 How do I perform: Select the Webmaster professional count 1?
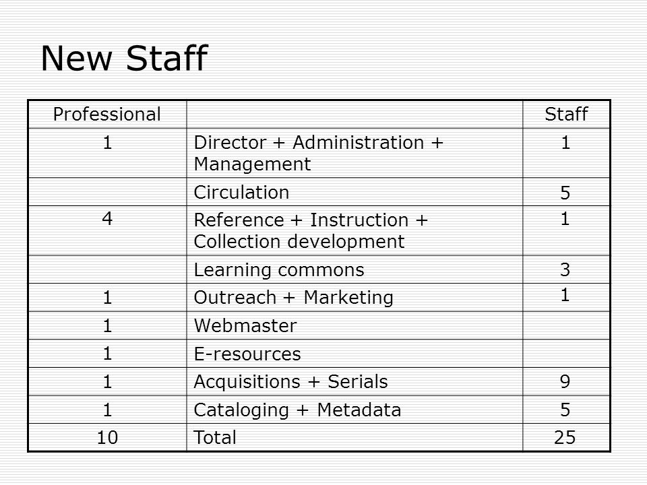coord(107,326)
